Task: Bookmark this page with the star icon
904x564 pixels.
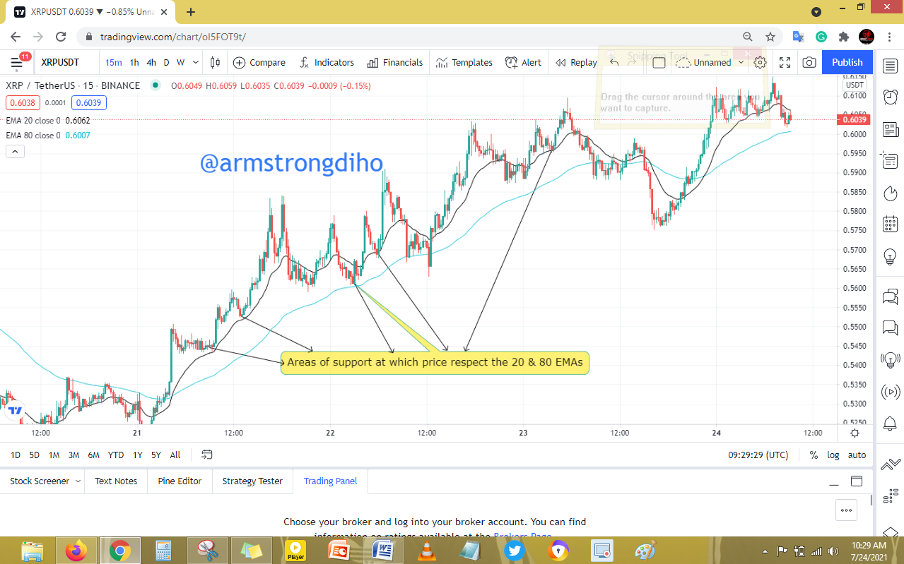Action: [770, 37]
